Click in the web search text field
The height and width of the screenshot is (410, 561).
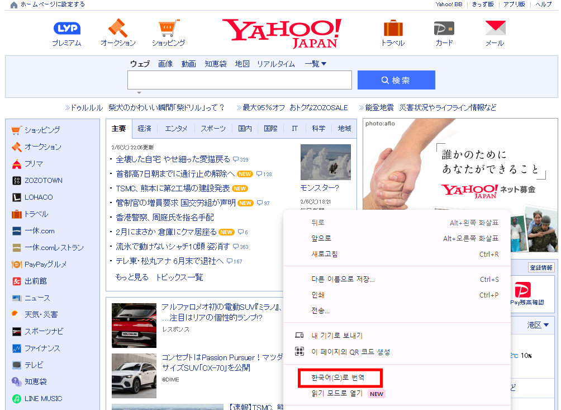240,80
